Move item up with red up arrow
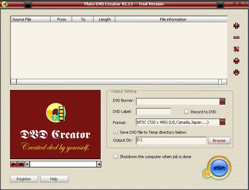Screen dimensions: 249x190 (x=236, y=61)
